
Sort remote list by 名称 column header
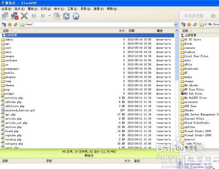pyautogui.click(x=55, y=31)
